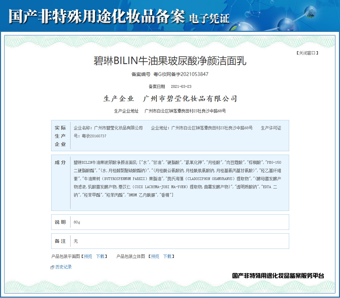This screenshot has width=340, height=298.
Task: Click the 实际生产企业 row label
Action: point(60,136)
